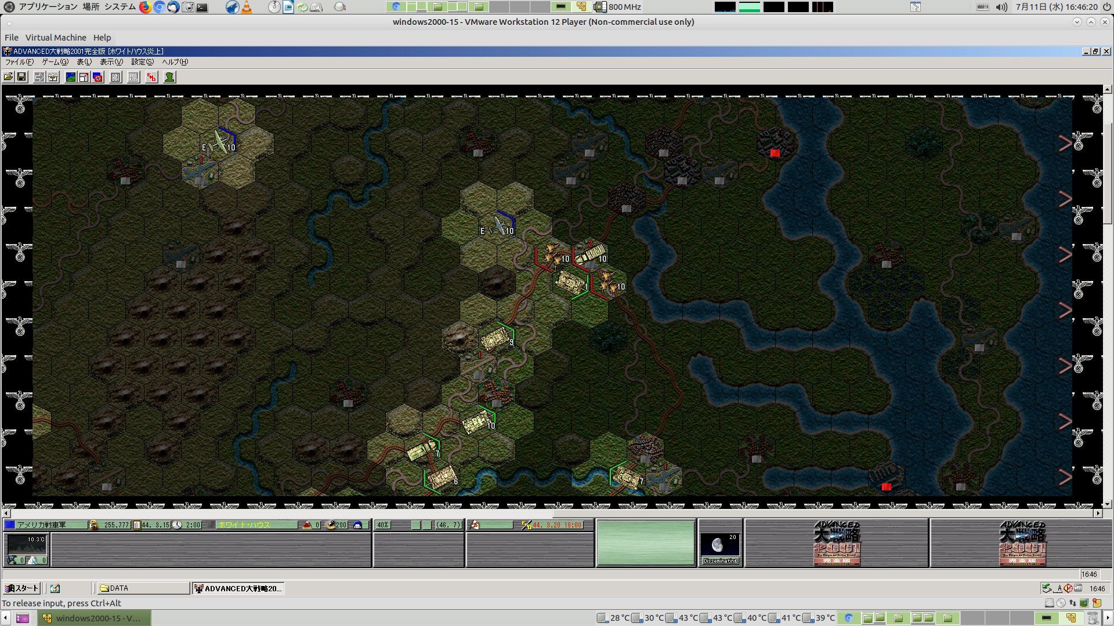Click the green soldier silhouette toolbar icon
Viewport: 1114px width, 626px height.
(x=169, y=77)
